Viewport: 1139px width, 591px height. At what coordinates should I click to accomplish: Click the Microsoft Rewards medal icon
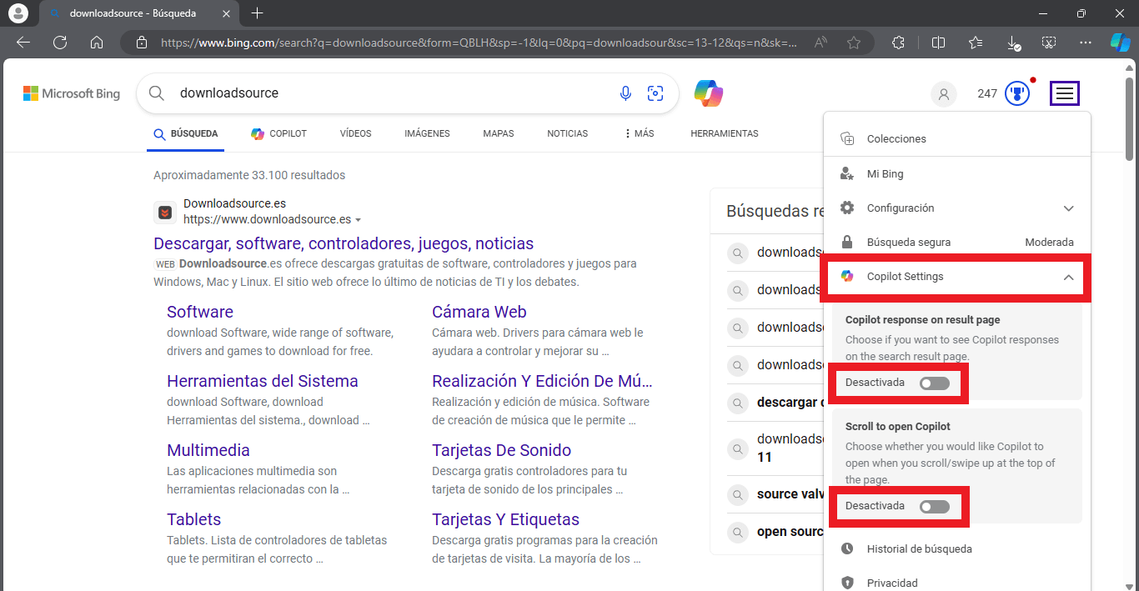pos(1017,93)
